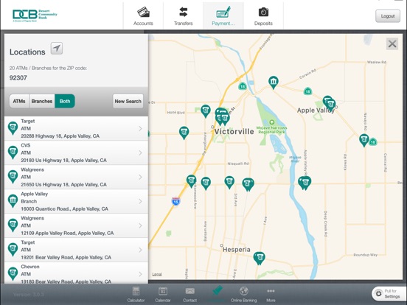Select ATM pin near Hook Blvd
Viewport: 407px width, 305px height.
[206, 111]
